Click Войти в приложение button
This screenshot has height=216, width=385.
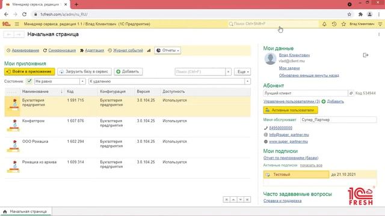(29, 71)
